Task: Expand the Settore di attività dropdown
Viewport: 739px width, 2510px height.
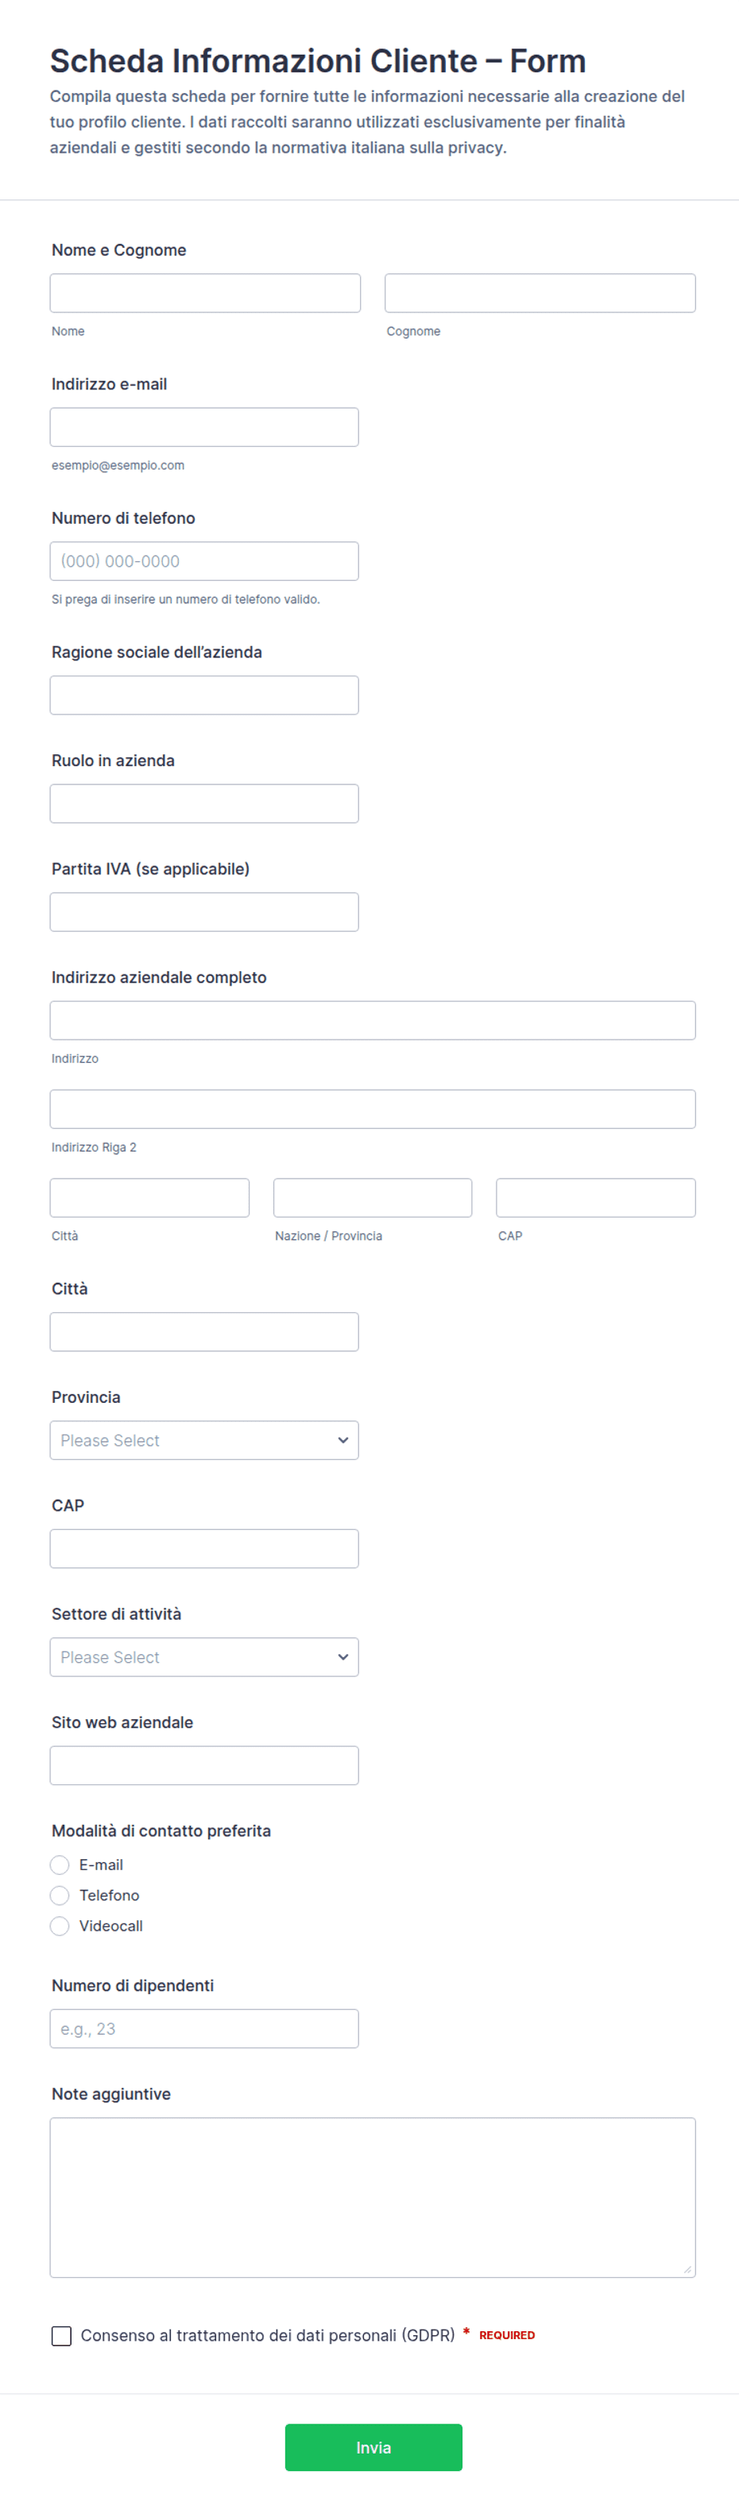Action: (x=203, y=1656)
